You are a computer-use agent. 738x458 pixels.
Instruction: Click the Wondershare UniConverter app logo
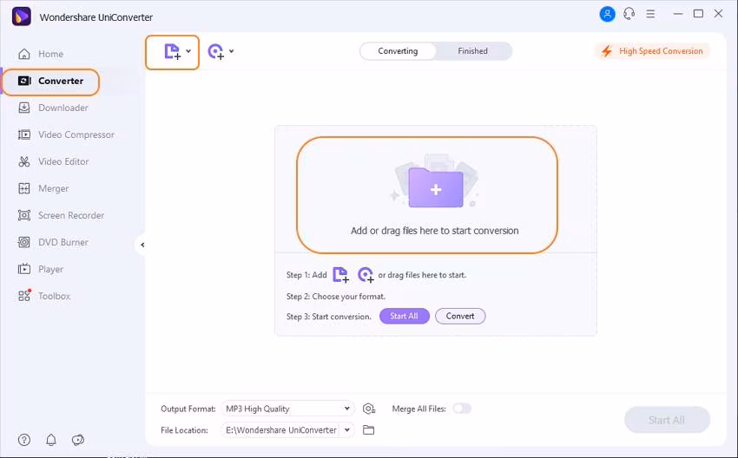coord(21,17)
